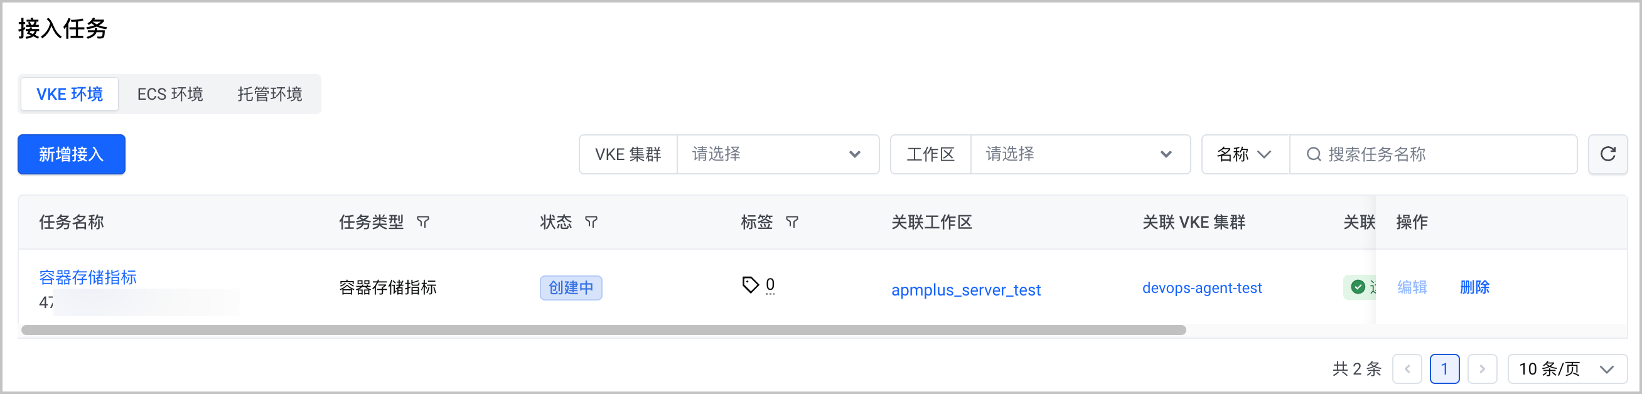Open the 名称 search type dropdown
Viewport: 1642px width, 394px height.
pos(1245,154)
